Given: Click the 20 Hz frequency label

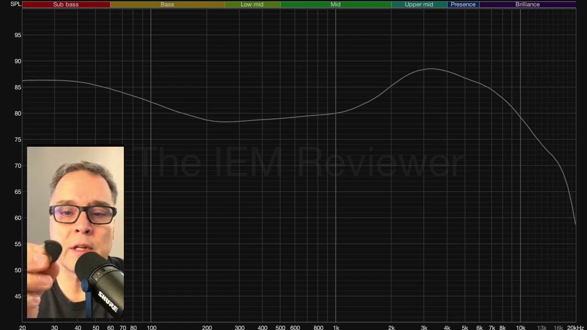Looking at the screenshot, I should coord(22,327).
